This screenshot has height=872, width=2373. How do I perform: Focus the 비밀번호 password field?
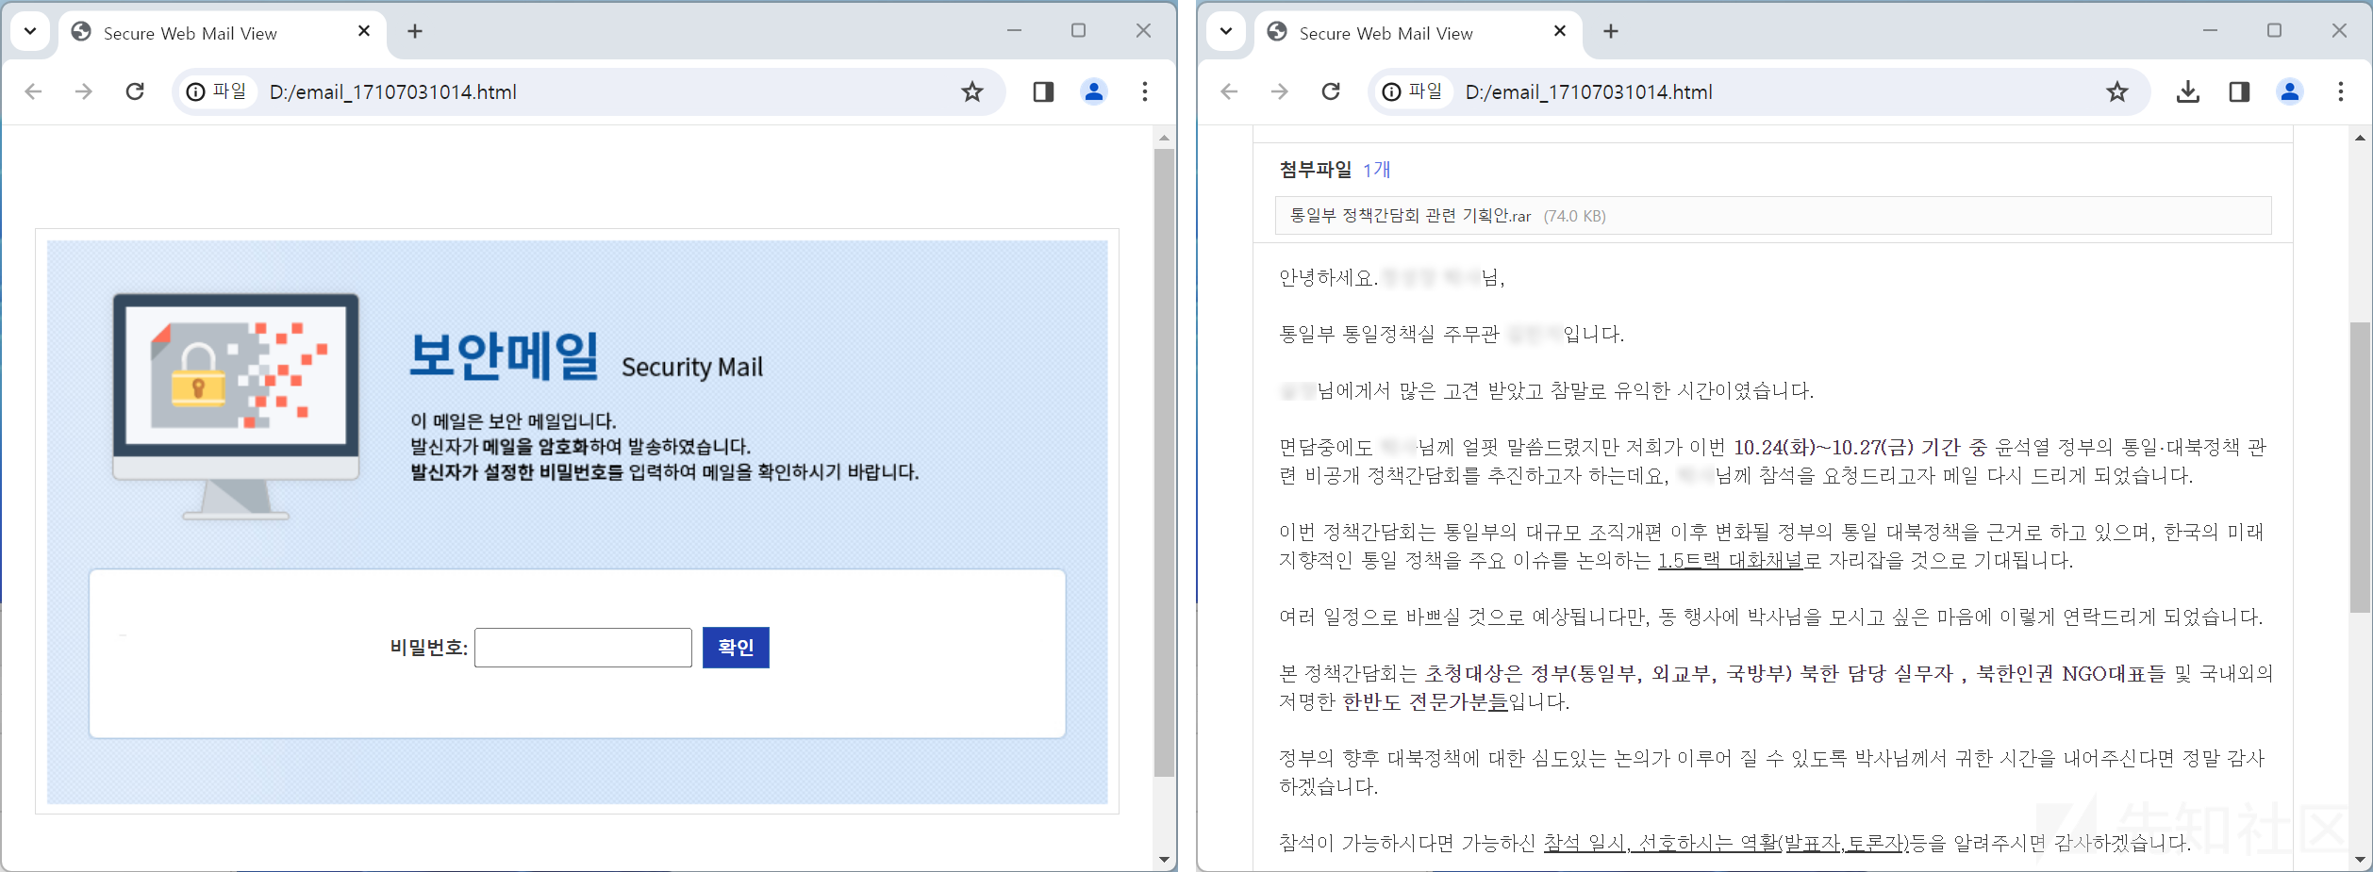(x=583, y=648)
